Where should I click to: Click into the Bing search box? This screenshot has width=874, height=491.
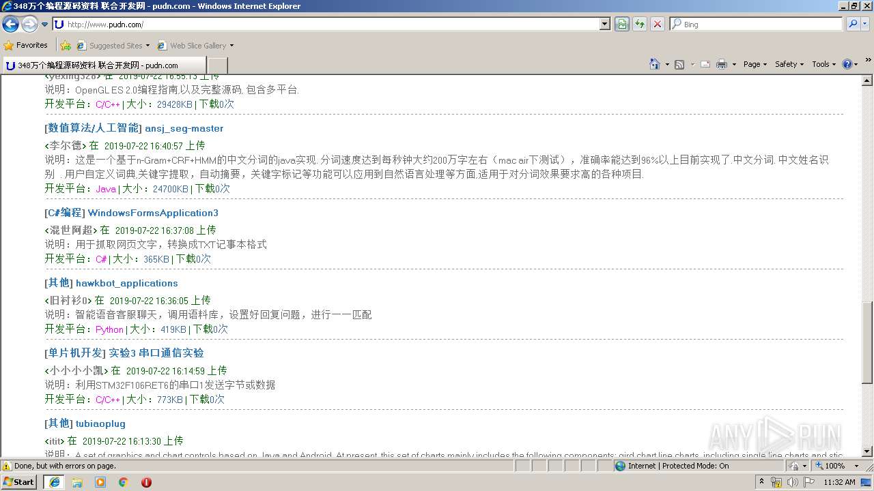click(x=756, y=25)
